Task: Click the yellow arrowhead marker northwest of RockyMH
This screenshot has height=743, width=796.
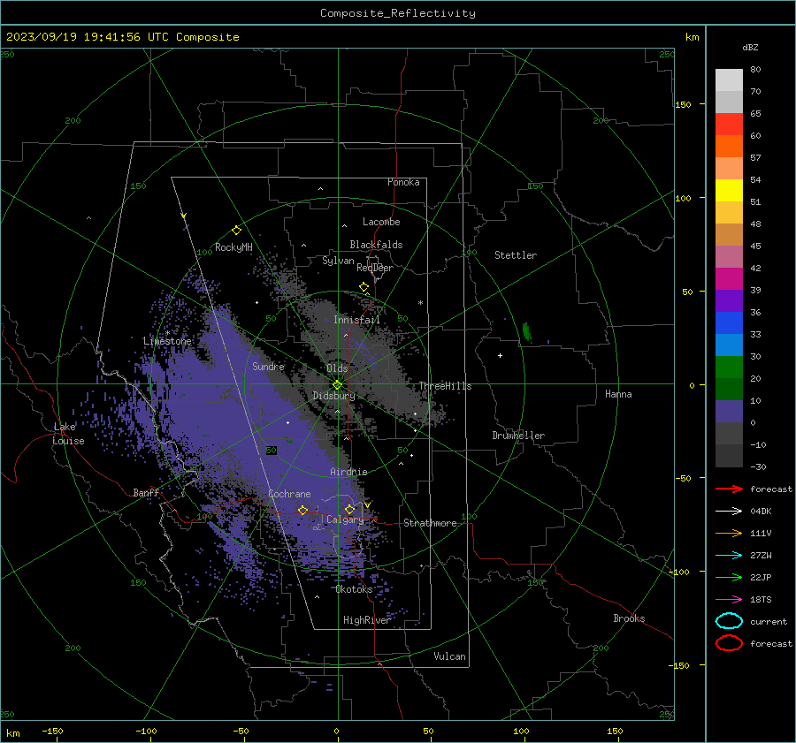Action: [184, 216]
